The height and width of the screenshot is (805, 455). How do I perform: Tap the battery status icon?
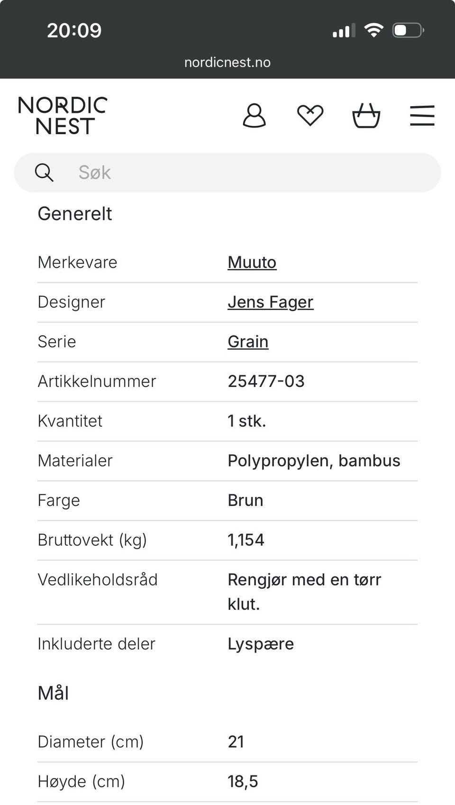[x=408, y=30]
